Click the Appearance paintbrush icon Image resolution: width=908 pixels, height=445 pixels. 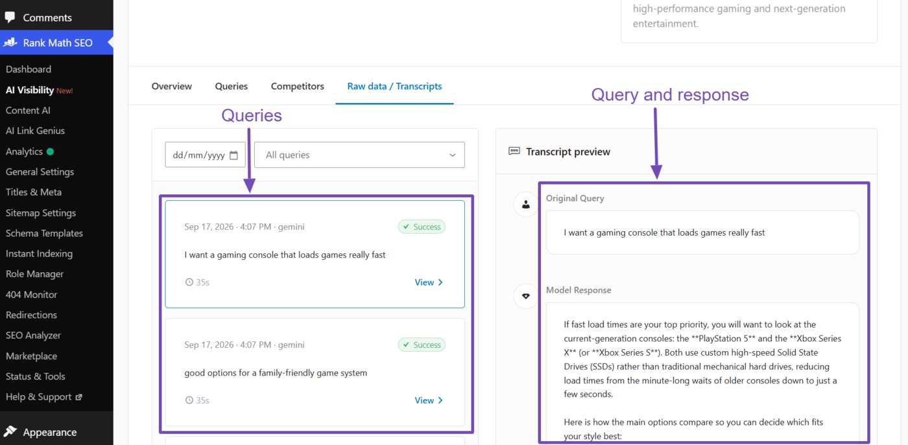10,432
